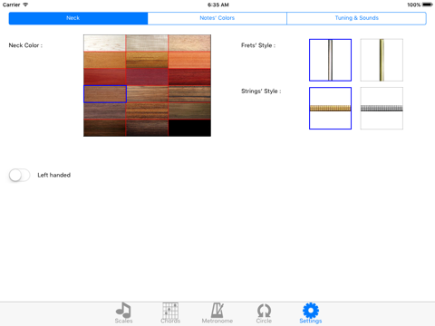The width and height of the screenshot is (435, 326).
Task: Pick the dark-striped golden neck color
Action: (147, 60)
